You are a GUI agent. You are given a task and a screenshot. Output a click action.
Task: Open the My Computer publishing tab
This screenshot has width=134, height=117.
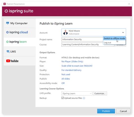(20, 23)
